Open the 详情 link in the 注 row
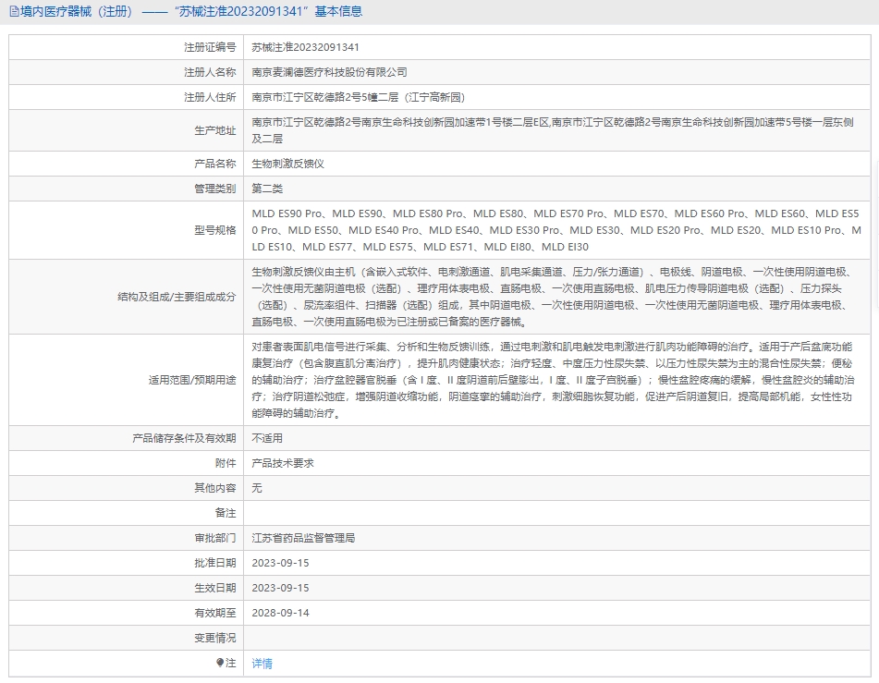The image size is (879, 683). pyautogui.click(x=262, y=664)
